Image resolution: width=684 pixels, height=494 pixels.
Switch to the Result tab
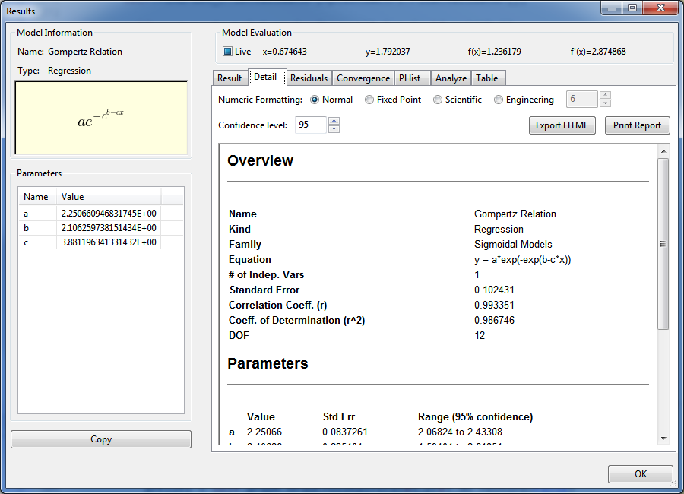(x=230, y=78)
